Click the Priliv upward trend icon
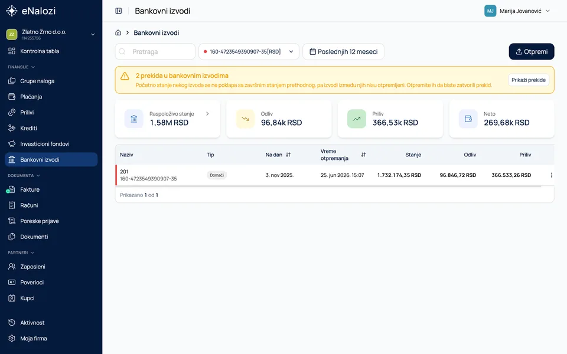Screen dimensions: 567x354 click(x=357, y=119)
